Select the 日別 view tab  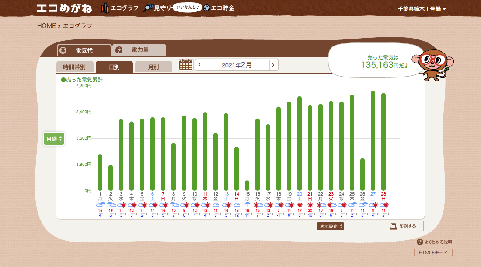[x=114, y=67]
